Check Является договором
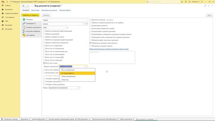Screen dimensions: 215x121 (x=44, y=34)
